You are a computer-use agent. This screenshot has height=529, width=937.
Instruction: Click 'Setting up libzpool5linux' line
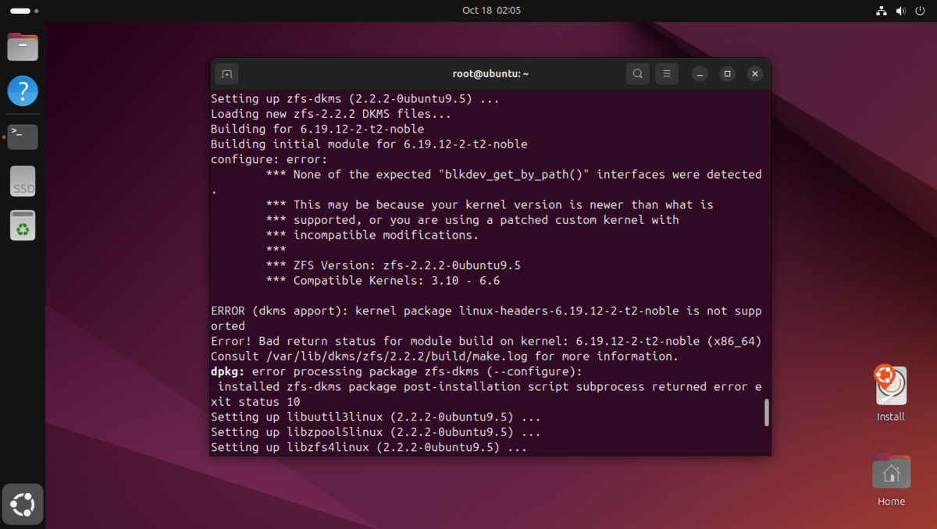pos(376,432)
